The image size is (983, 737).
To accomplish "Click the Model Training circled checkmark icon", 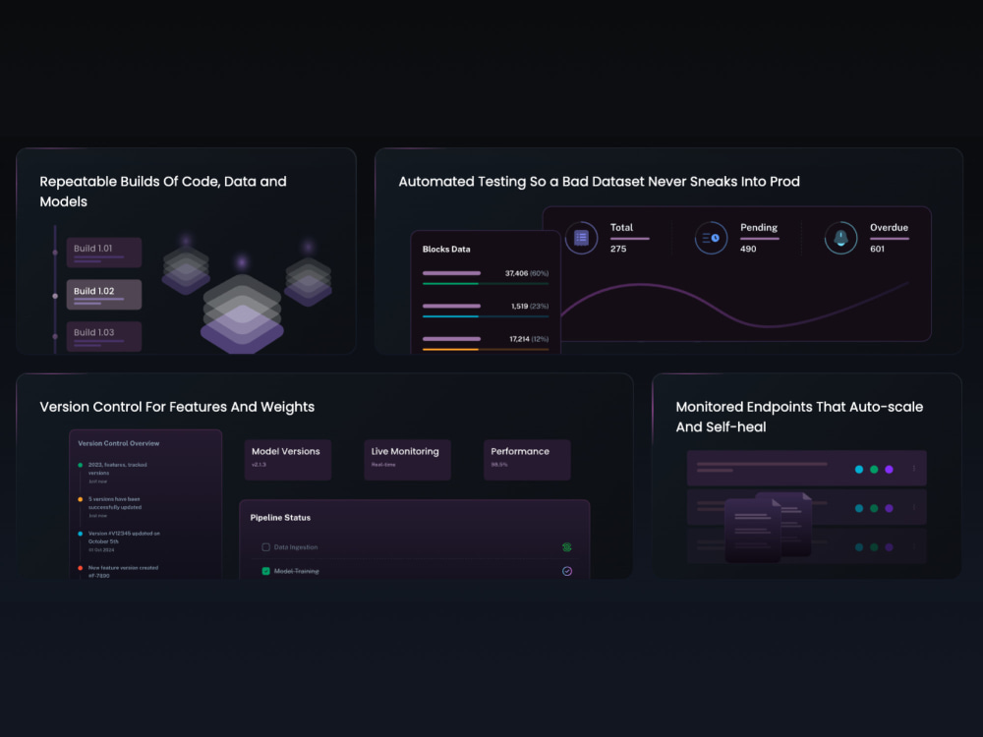I will (567, 571).
